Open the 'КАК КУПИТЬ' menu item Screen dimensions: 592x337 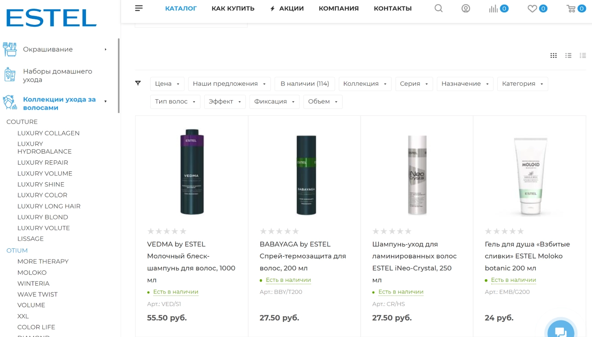pos(233,8)
